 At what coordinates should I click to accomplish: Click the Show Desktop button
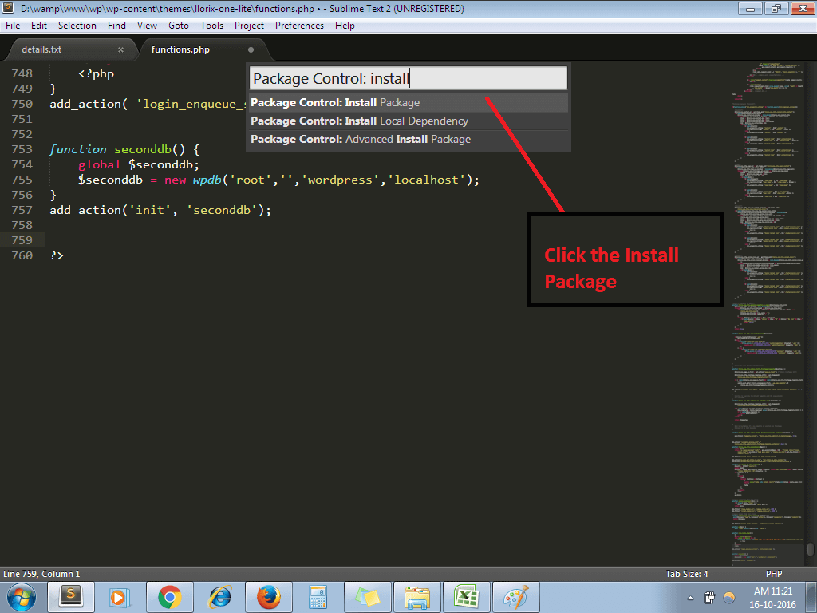pyautogui.click(x=812, y=597)
